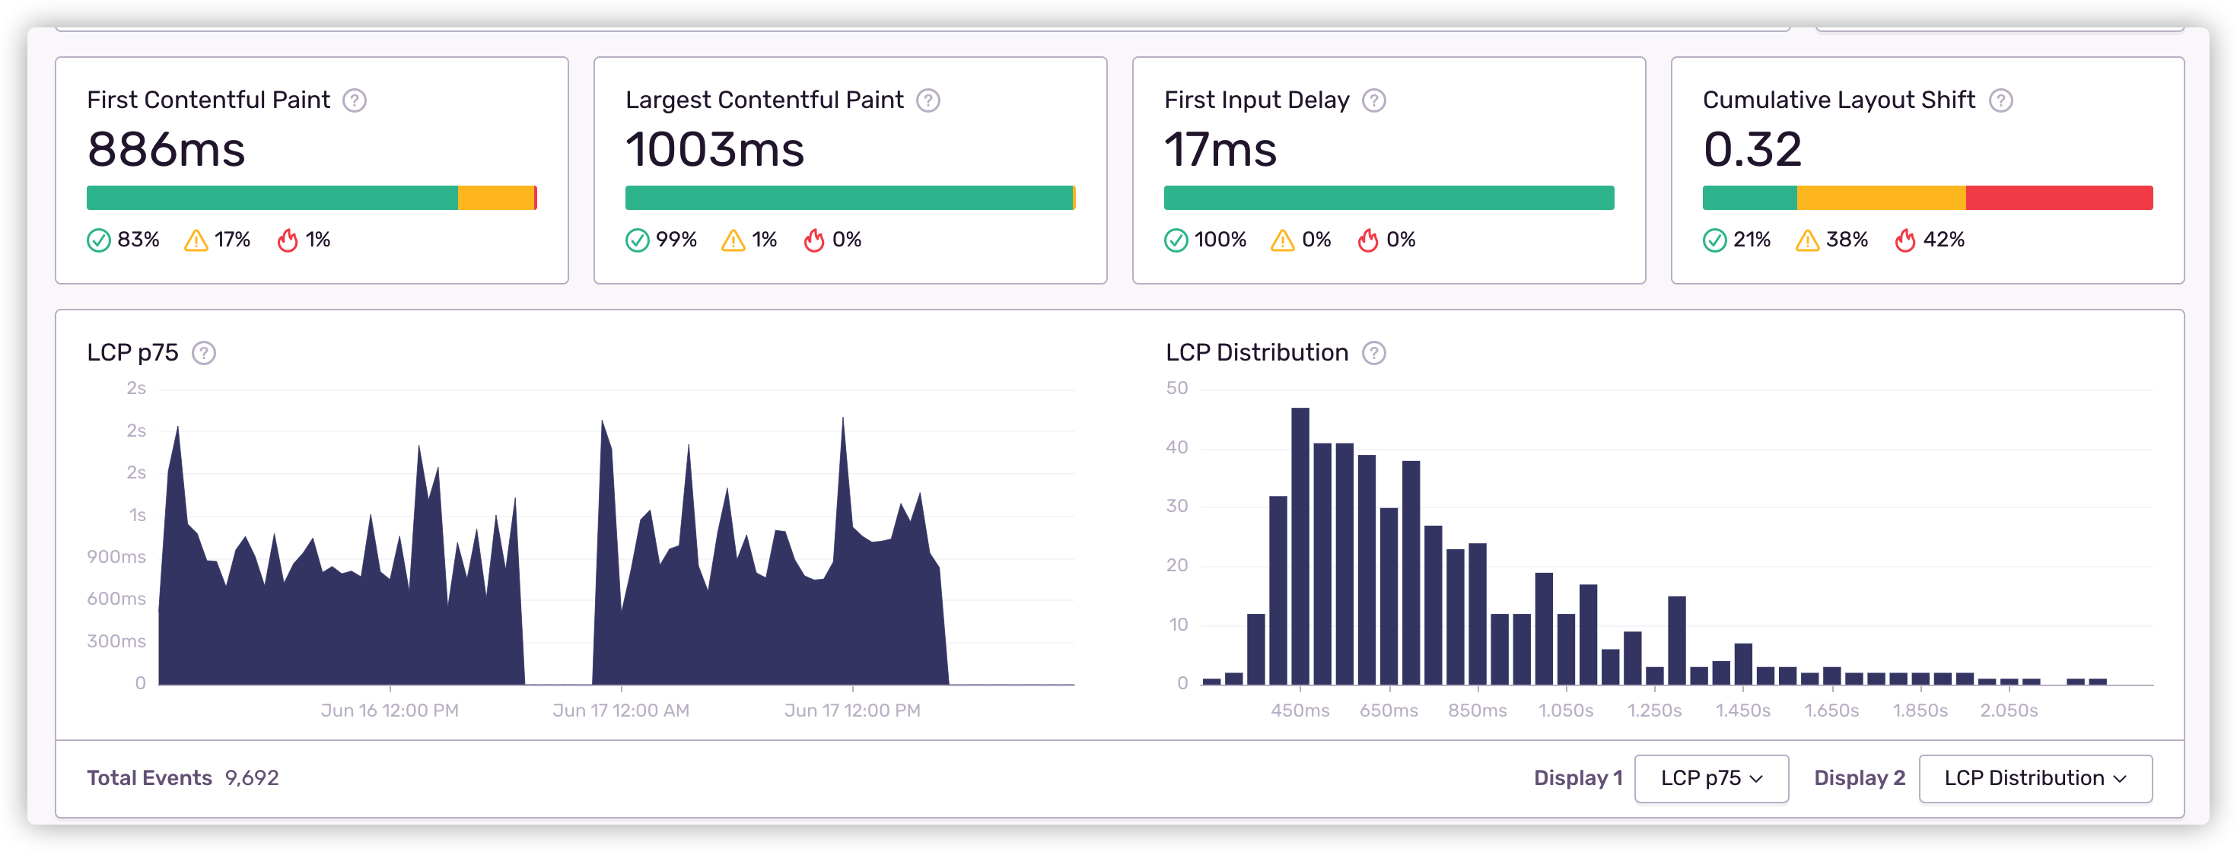Click chevron arrow in LCP Distribution selector
The image size is (2237, 852).
click(2120, 779)
